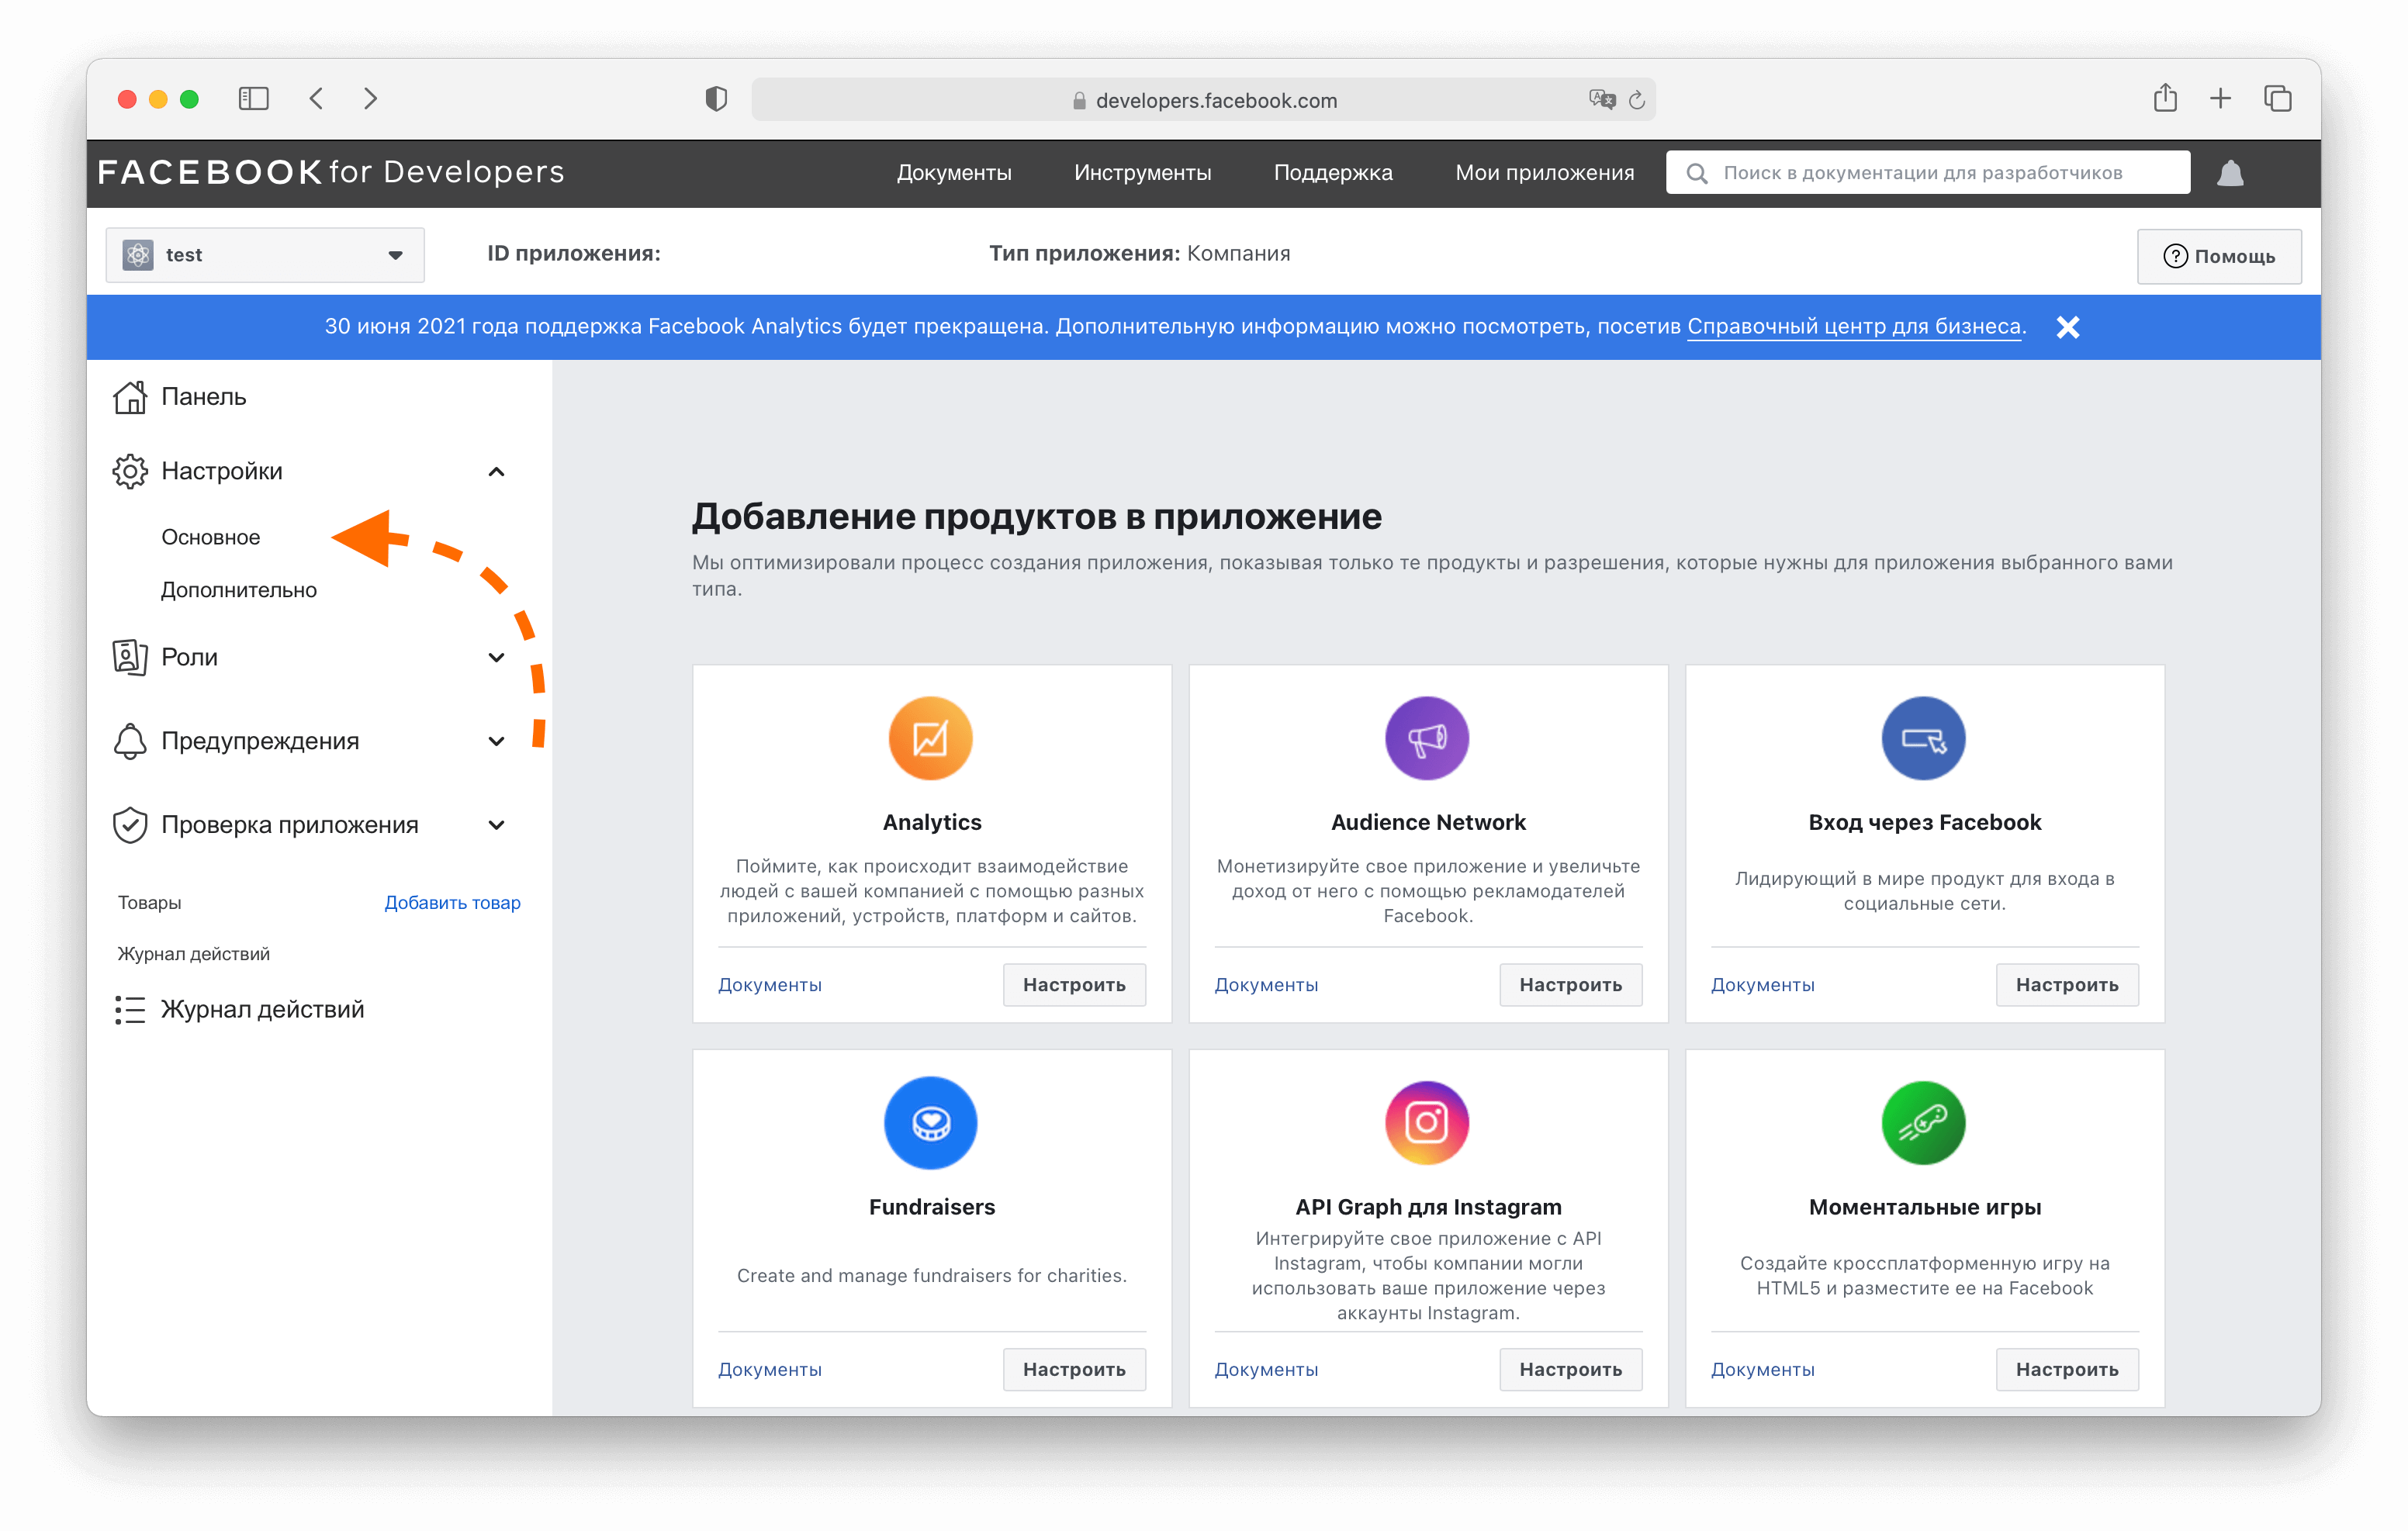Click Настроить for Вход через Facebook
The width and height of the screenshot is (2408, 1531).
tap(2066, 985)
